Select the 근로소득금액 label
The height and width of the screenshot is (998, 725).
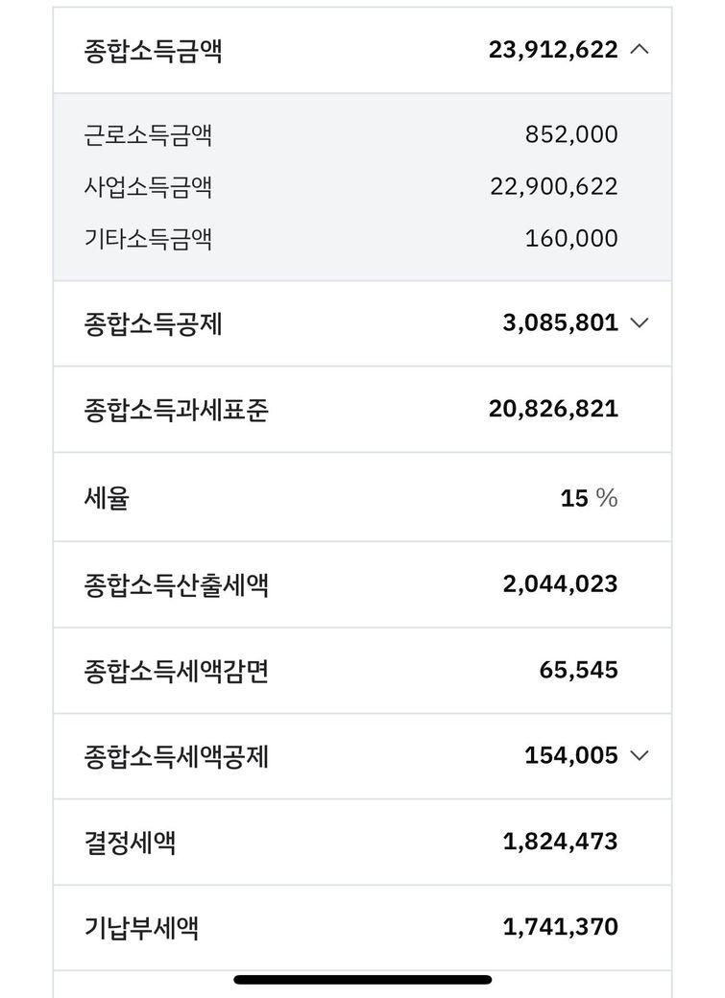coord(148,134)
